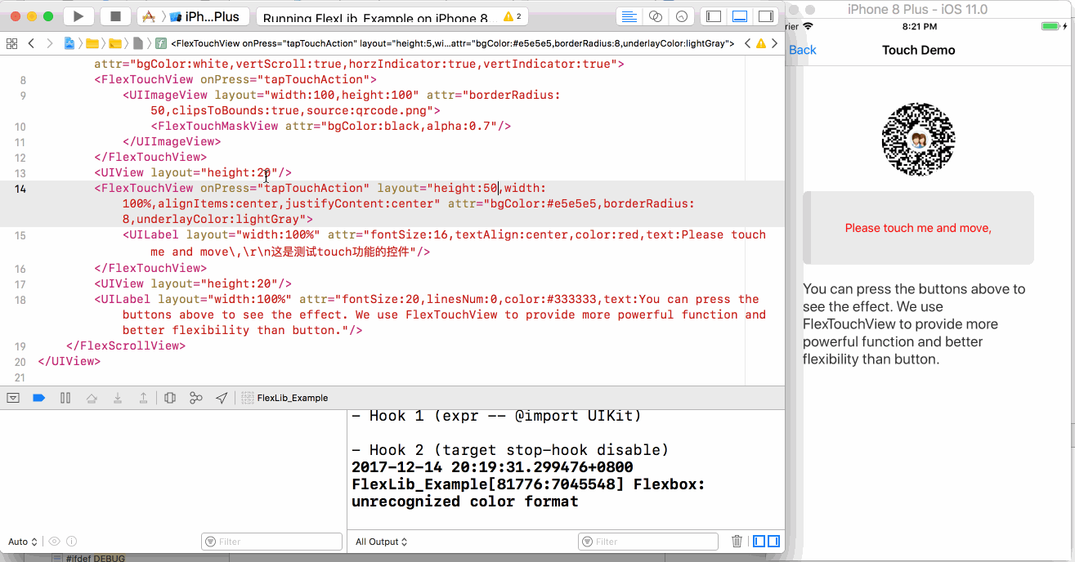This screenshot has width=1075, height=562.
Task: Open Debug View Hierarchy
Action: pos(170,398)
